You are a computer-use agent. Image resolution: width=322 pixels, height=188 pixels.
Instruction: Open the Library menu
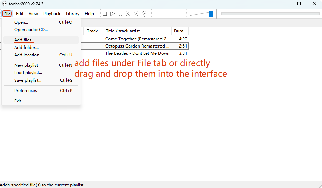click(72, 14)
